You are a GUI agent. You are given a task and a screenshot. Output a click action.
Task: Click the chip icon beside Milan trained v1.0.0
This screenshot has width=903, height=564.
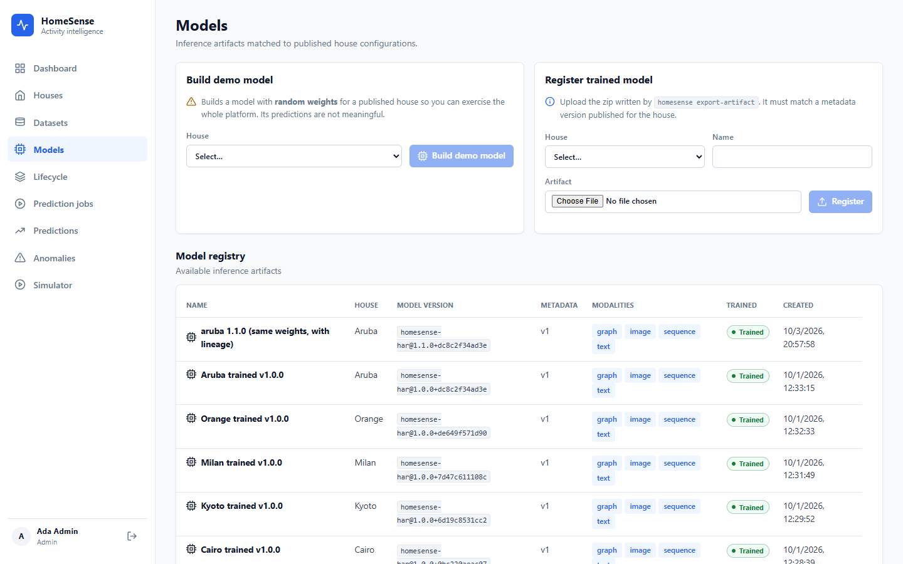coord(191,462)
